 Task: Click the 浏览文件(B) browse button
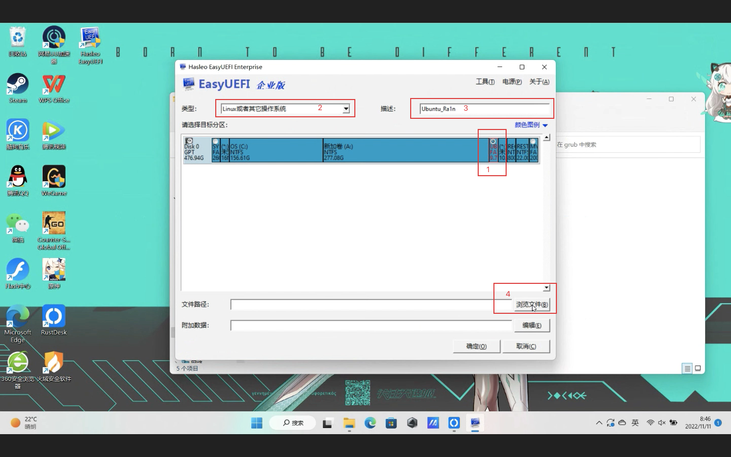[532, 305]
